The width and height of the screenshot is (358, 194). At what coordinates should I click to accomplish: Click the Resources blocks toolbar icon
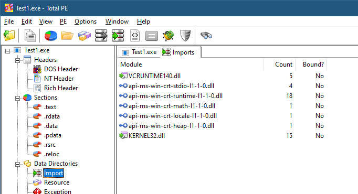point(84,36)
